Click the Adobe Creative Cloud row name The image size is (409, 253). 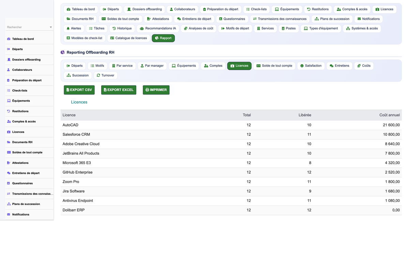pyautogui.click(x=81, y=144)
